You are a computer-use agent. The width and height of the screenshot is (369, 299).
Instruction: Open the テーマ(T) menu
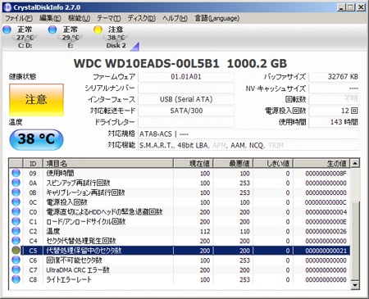pos(109,18)
